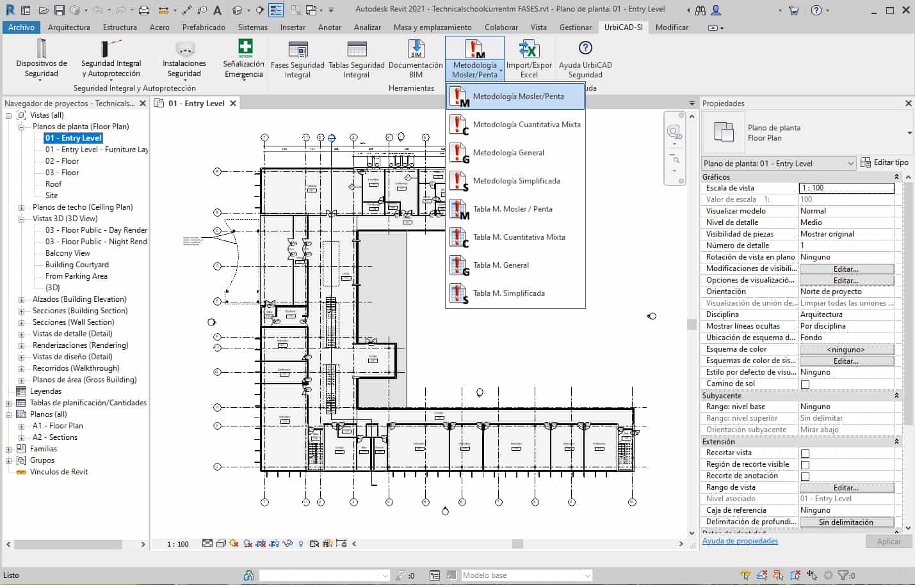Toggle Recorte de anotación checkbox
Viewport: 915px width, 585px height.
pyautogui.click(x=805, y=476)
